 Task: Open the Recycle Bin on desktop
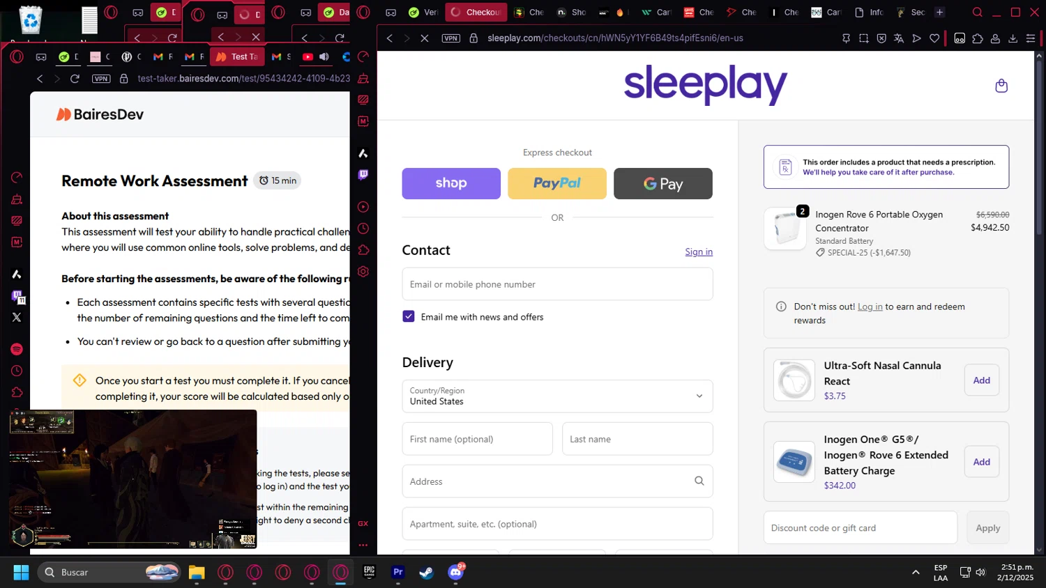[31, 21]
